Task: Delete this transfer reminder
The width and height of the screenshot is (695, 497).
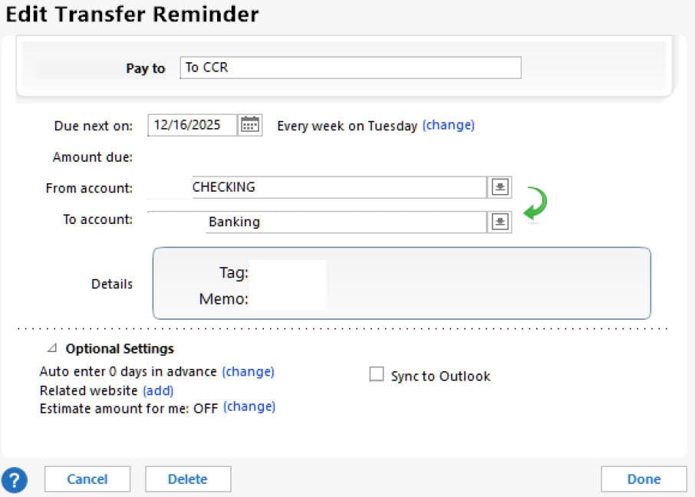Action: tap(188, 479)
